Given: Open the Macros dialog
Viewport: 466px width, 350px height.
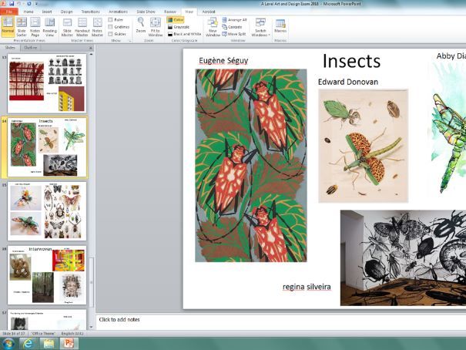Looking at the screenshot, I should (x=280, y=25).
